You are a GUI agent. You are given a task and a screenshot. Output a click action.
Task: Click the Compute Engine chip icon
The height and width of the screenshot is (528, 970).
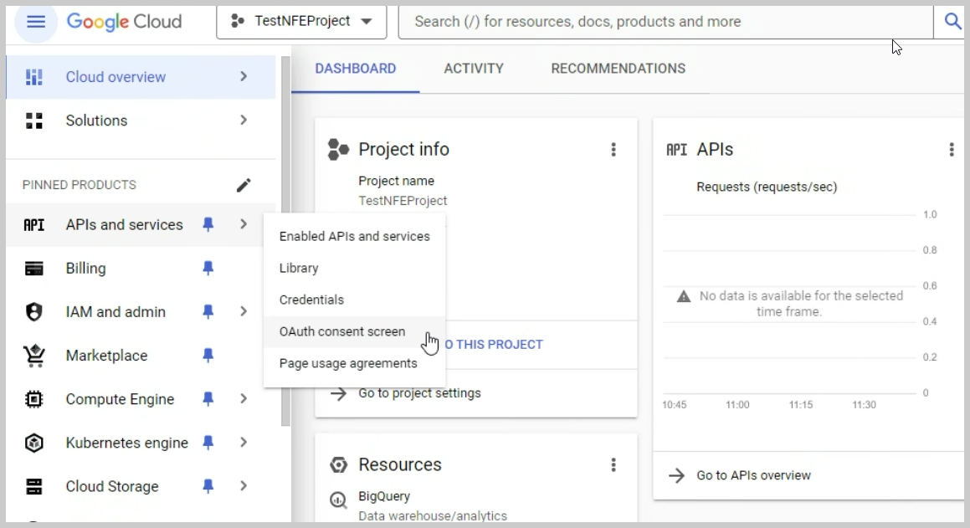pyautogui.click(x=34, y=399)
